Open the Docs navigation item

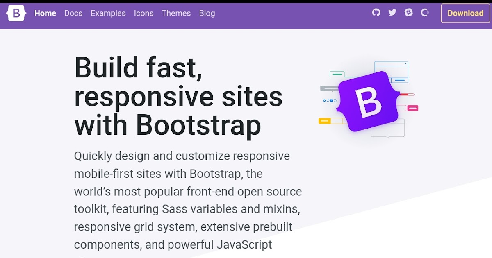[73, 13]
